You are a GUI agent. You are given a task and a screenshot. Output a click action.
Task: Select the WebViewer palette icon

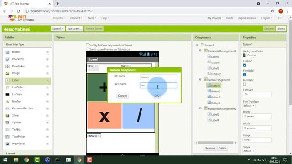pyautogui.click(x=7, y=144)
